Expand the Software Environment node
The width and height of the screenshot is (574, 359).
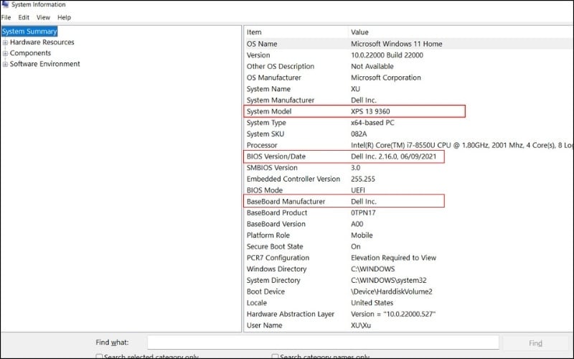pyautogui.click(x=5, y=64)
